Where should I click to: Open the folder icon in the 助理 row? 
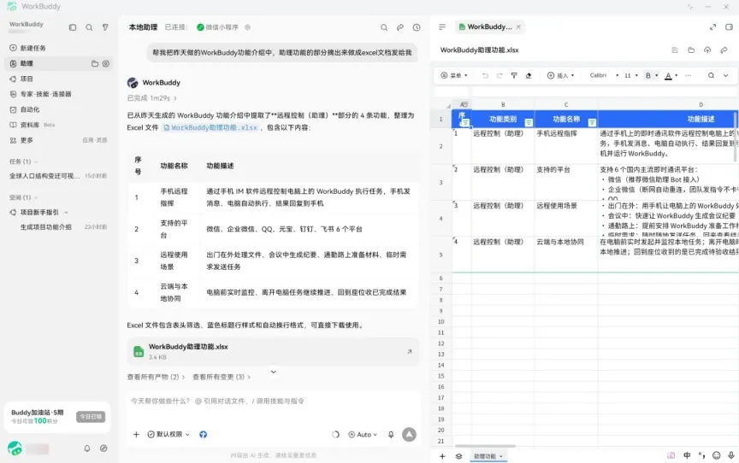pos(95,63)
